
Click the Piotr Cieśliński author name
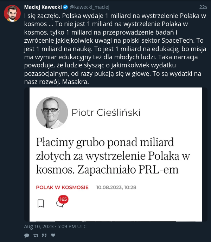pos(106,112)
